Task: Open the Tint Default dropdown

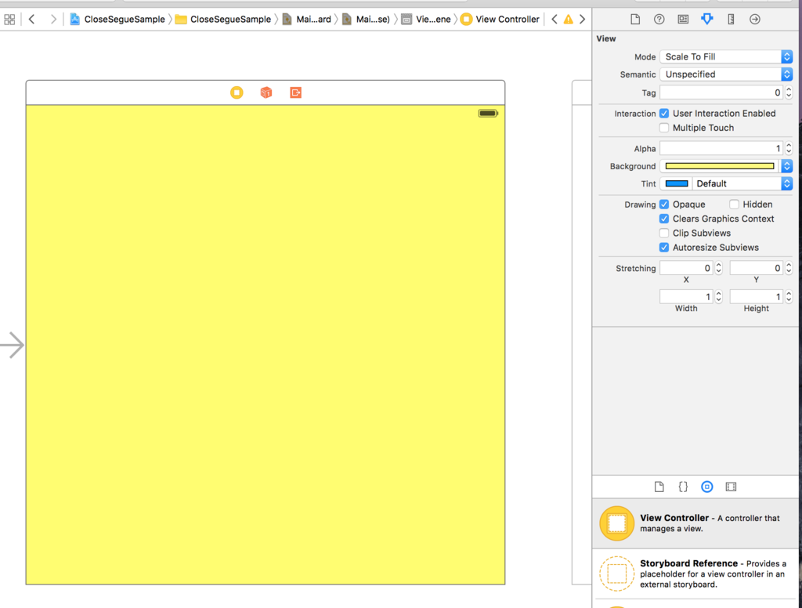Action: pos(742,183)
